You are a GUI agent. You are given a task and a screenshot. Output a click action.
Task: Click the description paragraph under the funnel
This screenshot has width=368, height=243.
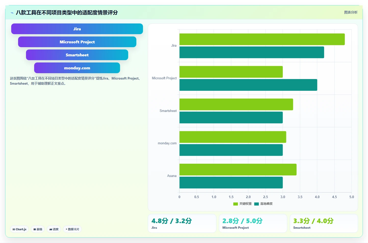(76, 81)
